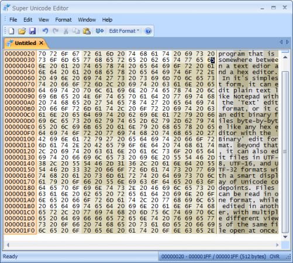Paste from clipboard icon

click(87, 31)
